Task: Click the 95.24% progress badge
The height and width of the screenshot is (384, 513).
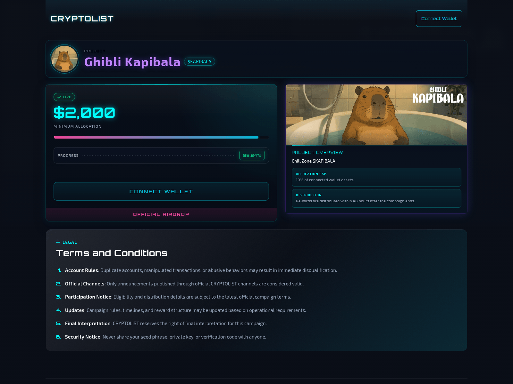Action: 252,156
